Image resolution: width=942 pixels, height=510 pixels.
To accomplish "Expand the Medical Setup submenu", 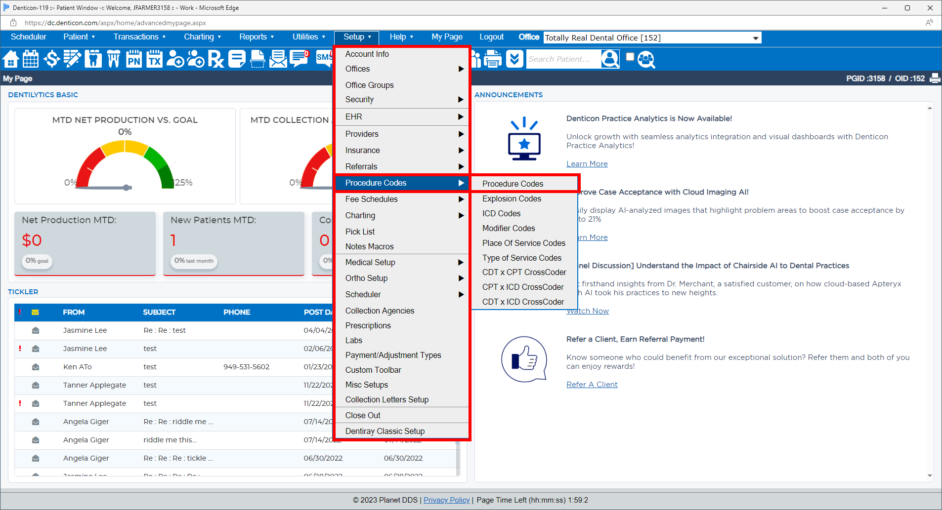I will click(x=402, y=263).
